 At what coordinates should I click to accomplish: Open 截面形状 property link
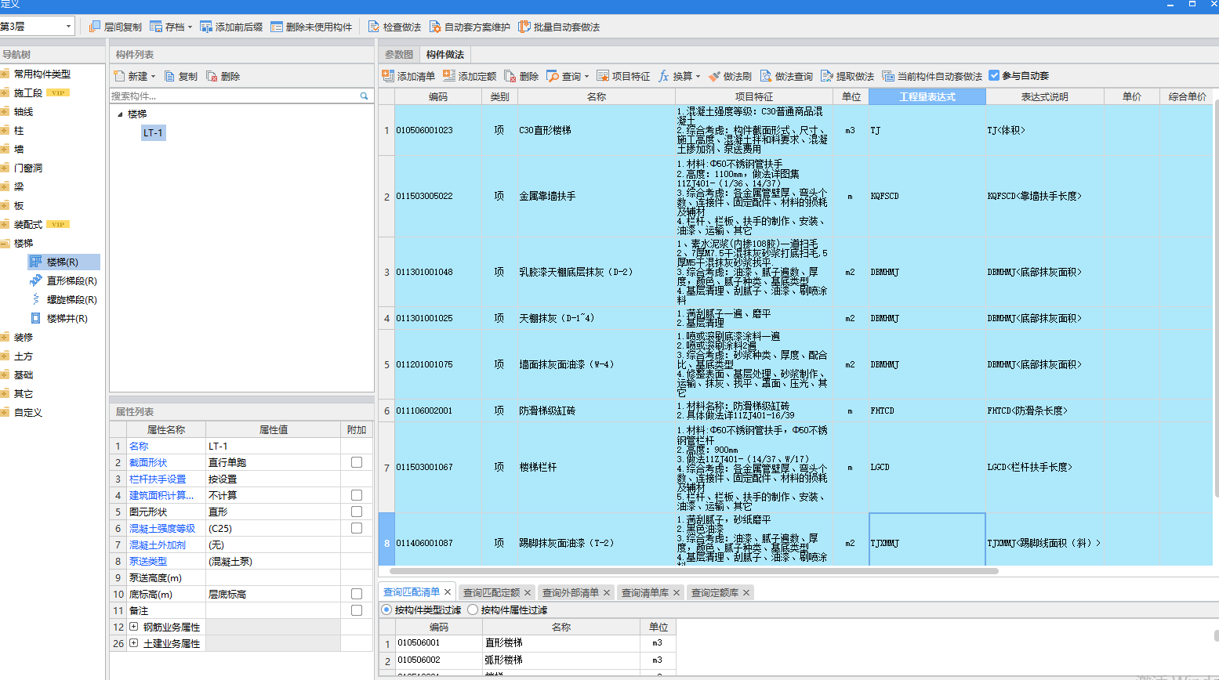pos(148,462)
